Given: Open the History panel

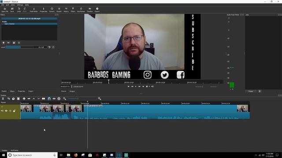Looking at the screenshot, I should coord(66,10).
